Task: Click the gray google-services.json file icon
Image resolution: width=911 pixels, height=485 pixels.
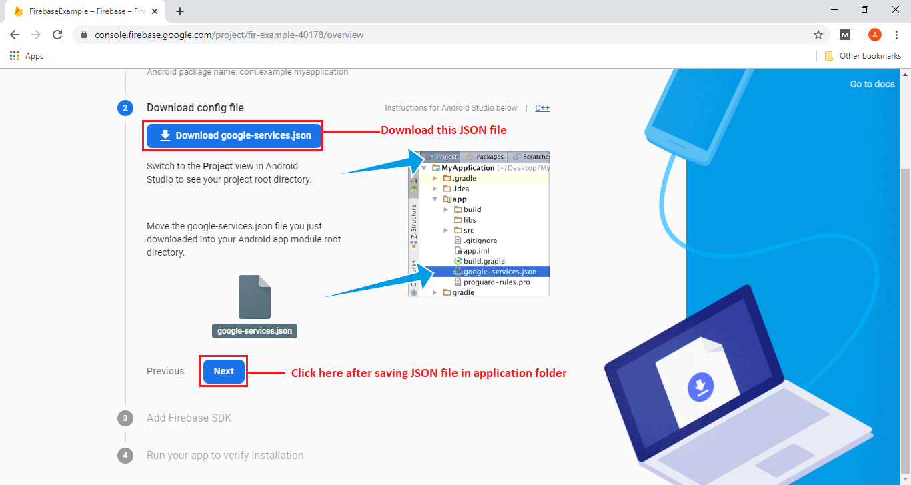Action: pos(255,297)
